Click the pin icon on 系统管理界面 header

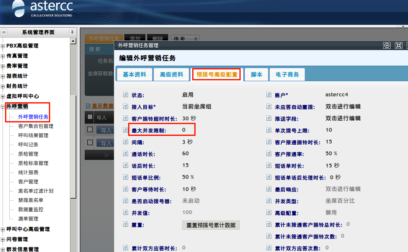tap(72, 32)
